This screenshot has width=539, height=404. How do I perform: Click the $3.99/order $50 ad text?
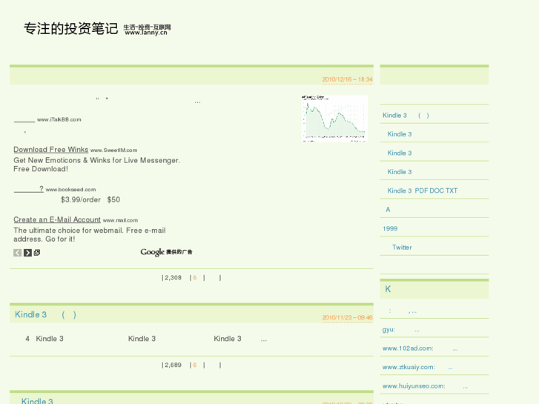tap(90, 199)
